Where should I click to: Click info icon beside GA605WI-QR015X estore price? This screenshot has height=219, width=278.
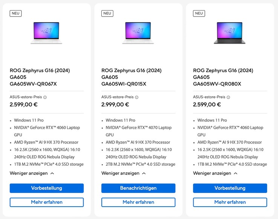coord(137,97)
